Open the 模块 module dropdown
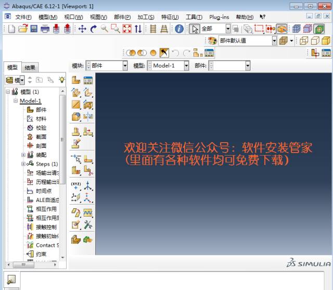The height and width of the screenshot is (290, 333). tap(125, 66)
